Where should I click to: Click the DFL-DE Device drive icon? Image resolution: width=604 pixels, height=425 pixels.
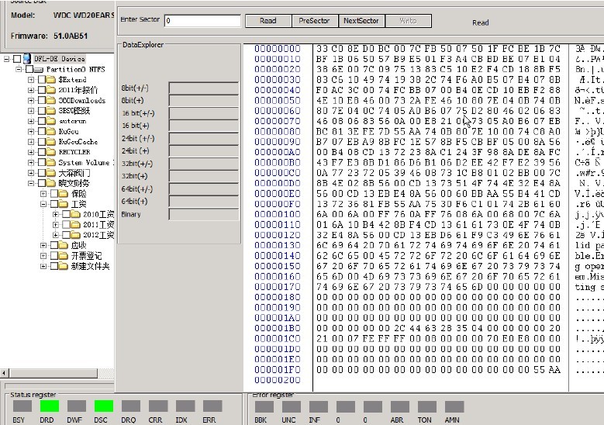27,59
